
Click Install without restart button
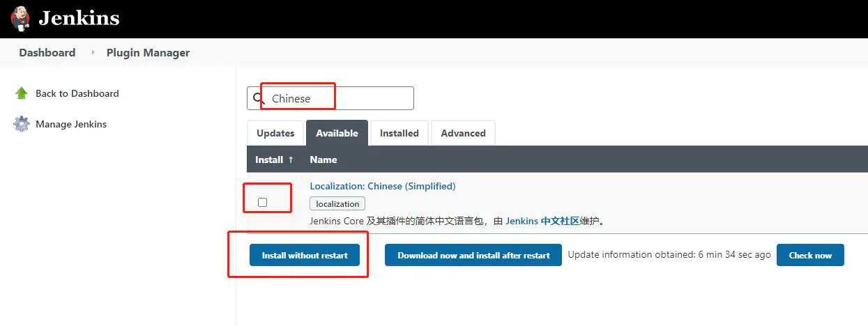pyautogui.click(x=305, y=255)
